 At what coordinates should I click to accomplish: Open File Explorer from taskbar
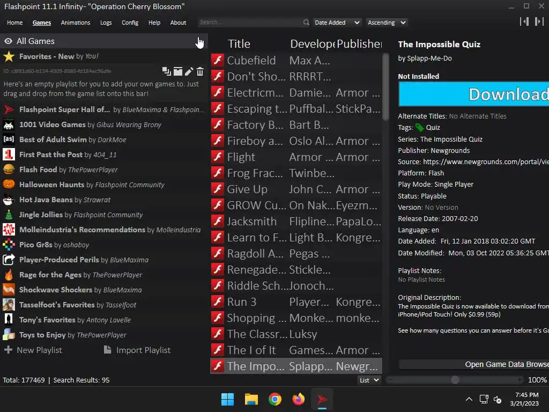(251, 399)
